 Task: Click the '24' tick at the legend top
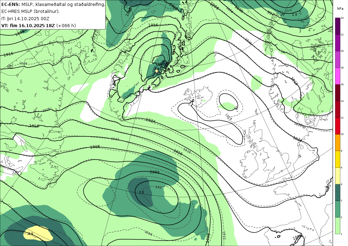pos(342,18)
